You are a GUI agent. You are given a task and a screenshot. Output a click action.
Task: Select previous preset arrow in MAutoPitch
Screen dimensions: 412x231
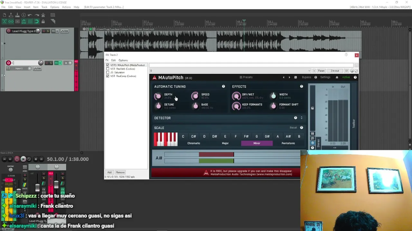tap(284, 77)
